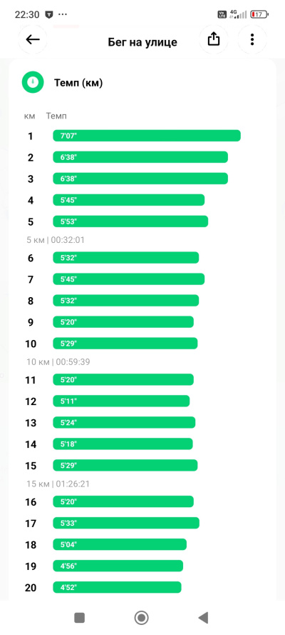This screenshot has height=635, width=285.
Task: Tap the 10 км | 00:59:39 split label
Action: [58, 361]
